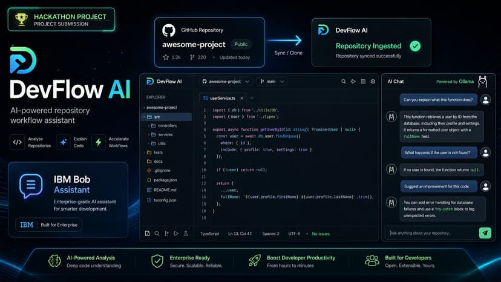
Task: Open the awesome-project repository dropdown
Action: (226, 82)
